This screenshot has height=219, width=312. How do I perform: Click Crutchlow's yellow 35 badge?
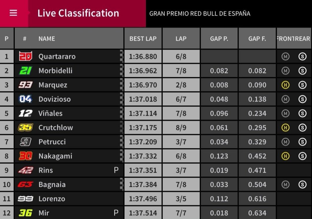pyautogui.click(x=25, y=127)
